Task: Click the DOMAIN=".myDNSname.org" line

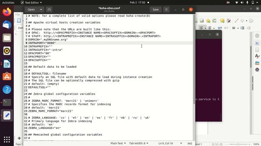Action: 48,40
